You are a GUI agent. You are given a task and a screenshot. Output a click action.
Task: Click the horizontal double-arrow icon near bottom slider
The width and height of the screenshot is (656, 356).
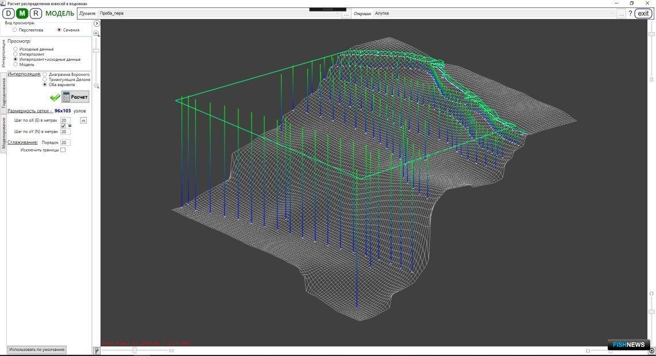tap(172, 351)
